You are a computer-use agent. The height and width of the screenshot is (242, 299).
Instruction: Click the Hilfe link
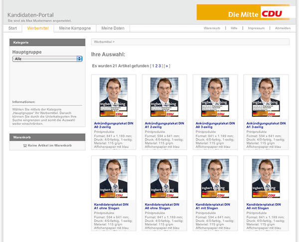(x=234, y=28)
